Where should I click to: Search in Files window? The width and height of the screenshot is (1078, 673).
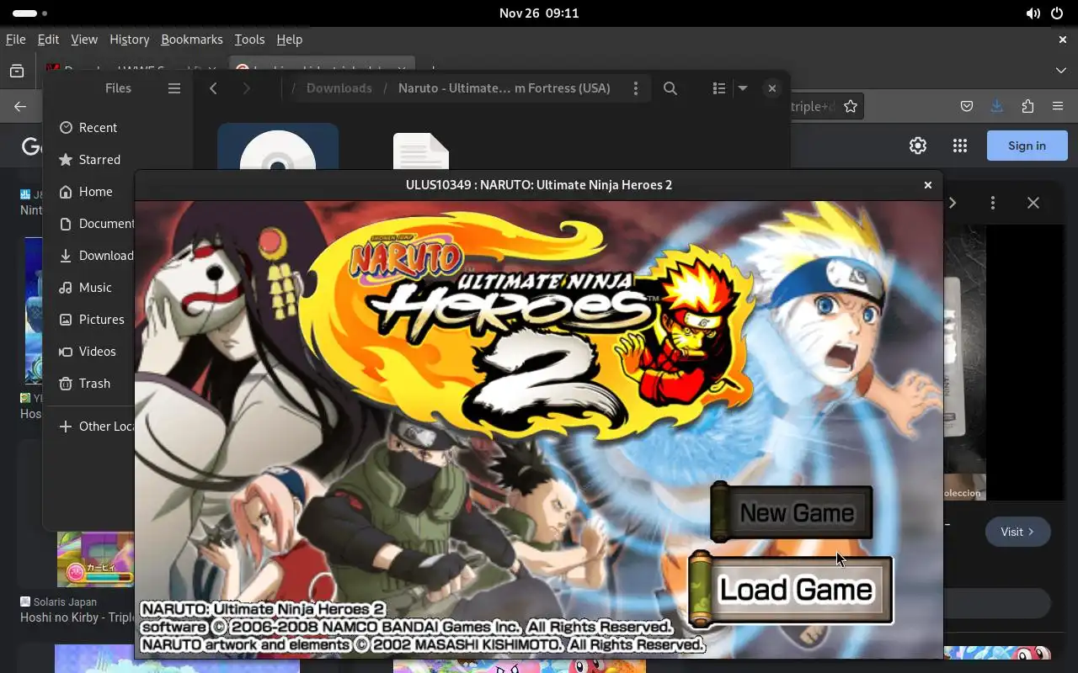(x=670, y=88)
